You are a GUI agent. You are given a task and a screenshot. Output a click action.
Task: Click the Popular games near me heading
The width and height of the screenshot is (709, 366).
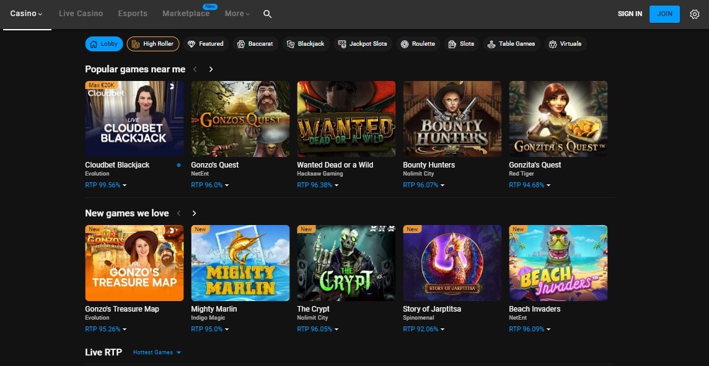(135, 69)
